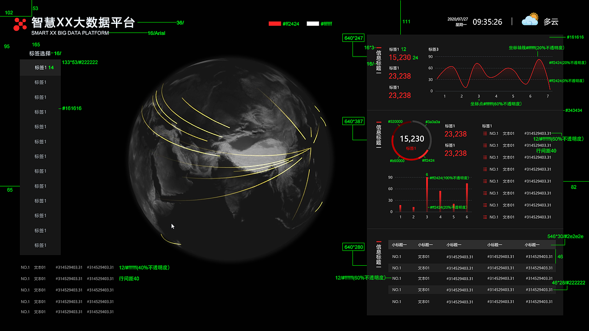The image size is (589, 331).
Task: Click the SMART XX BIG DATA PLATFORM subtitle
Action: click(x=70, y=33)
